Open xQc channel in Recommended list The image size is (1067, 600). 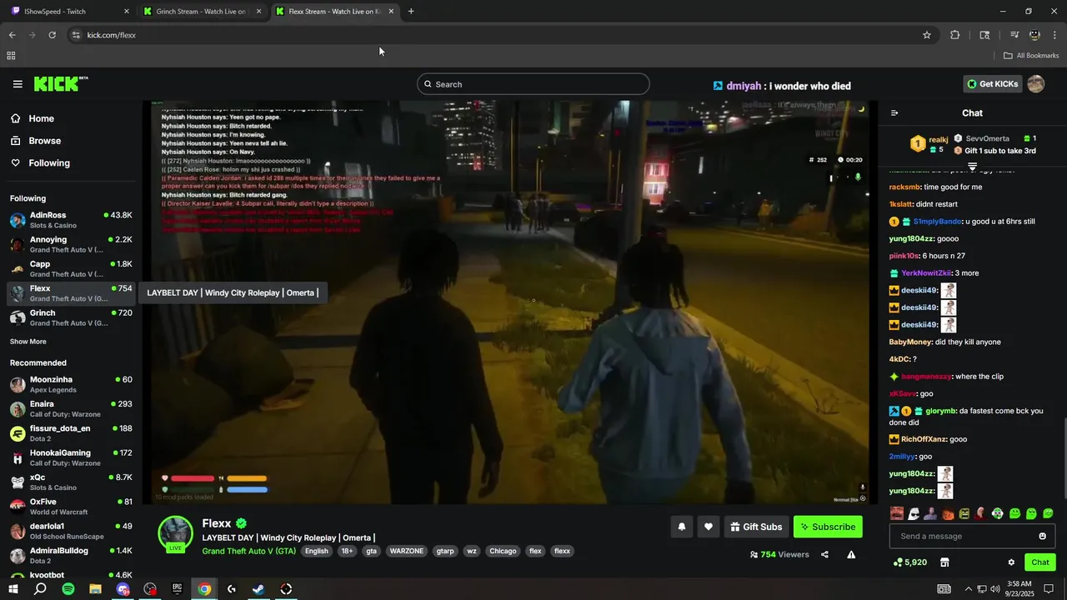click(71, 482)
